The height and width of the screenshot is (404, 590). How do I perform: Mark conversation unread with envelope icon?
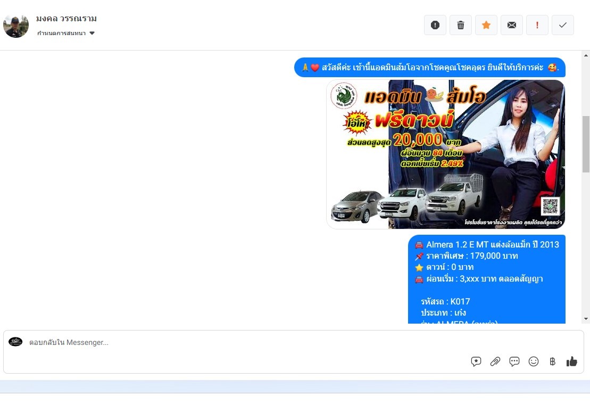[x=512, y=25]
